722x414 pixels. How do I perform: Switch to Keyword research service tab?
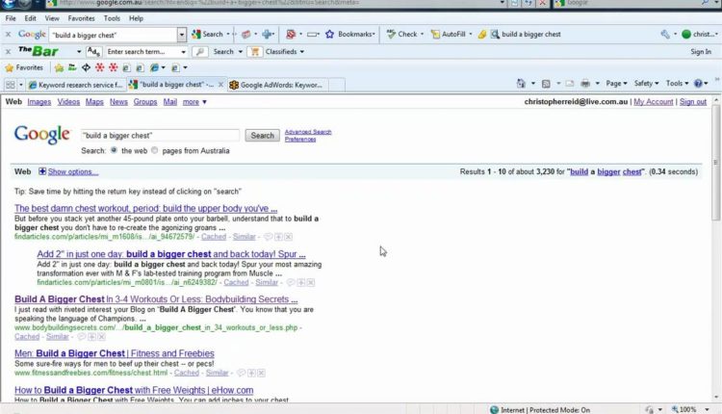pos(75,85)
